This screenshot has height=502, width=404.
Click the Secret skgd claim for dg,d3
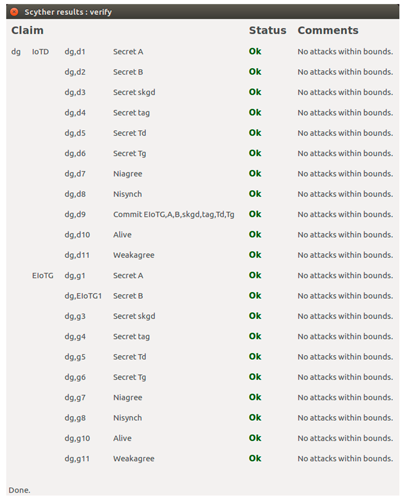134,92
